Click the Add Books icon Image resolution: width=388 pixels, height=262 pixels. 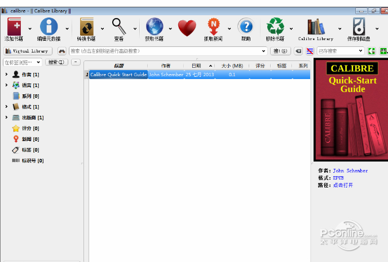(x=14, y=26)
